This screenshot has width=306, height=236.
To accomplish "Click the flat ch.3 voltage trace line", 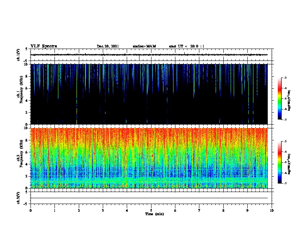I will click(x=149, y=198).
